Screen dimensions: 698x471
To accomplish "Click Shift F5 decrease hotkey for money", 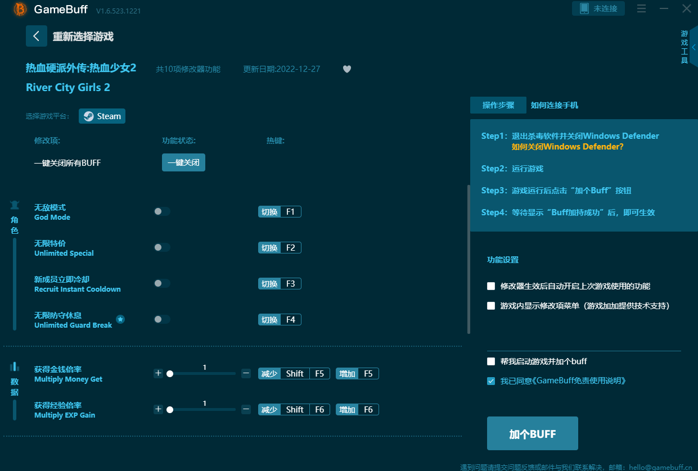I will tap(294, 374).
